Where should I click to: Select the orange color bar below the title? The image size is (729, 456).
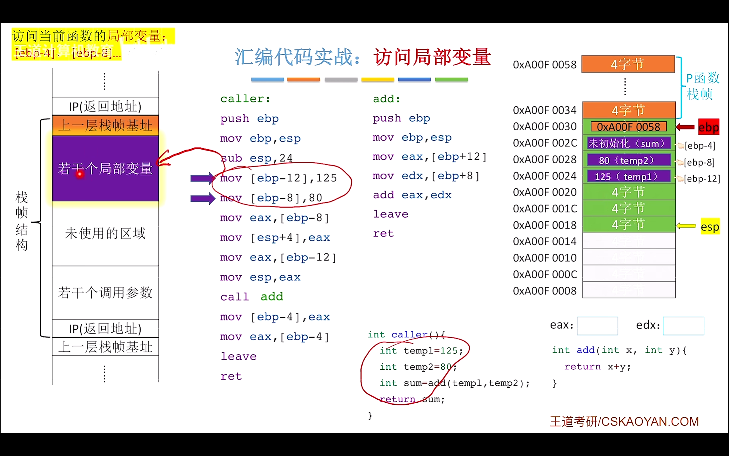click(x=303, y=79)
